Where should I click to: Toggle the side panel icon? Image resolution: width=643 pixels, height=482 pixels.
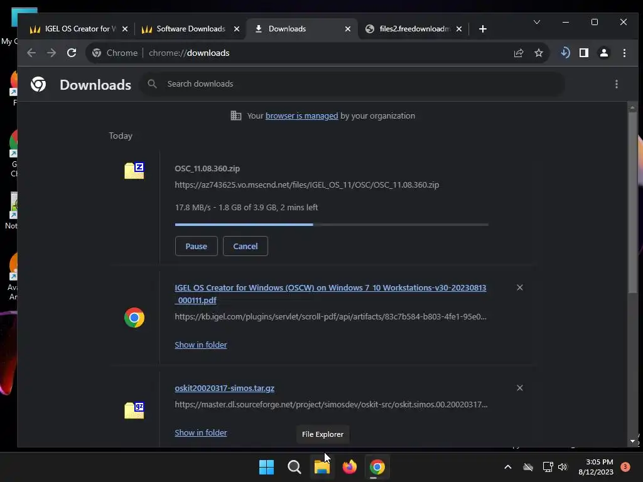584,53
